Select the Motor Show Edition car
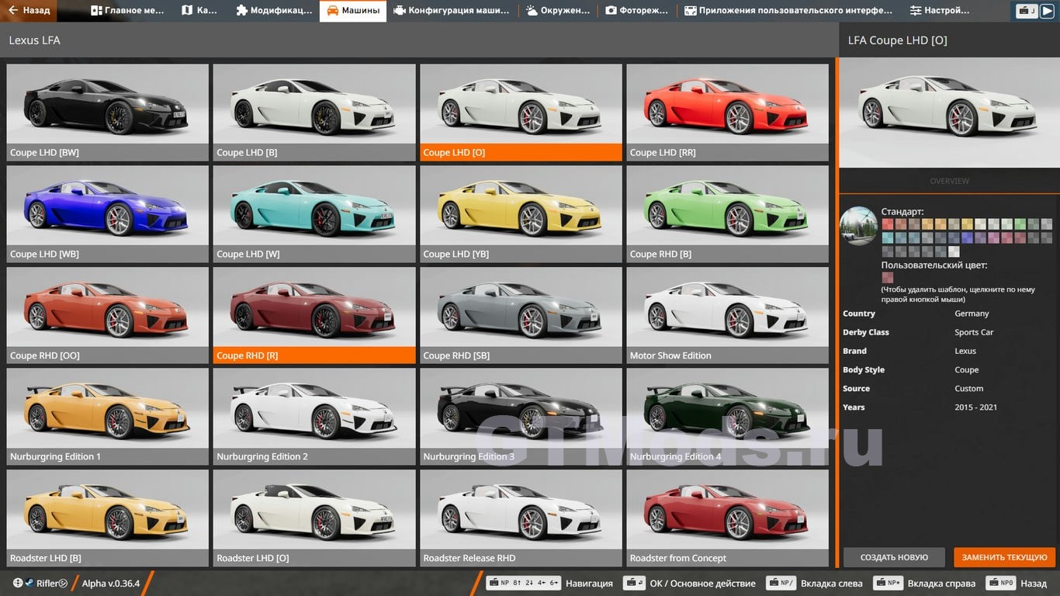The image size is (1060, 596). pos(727,315)
